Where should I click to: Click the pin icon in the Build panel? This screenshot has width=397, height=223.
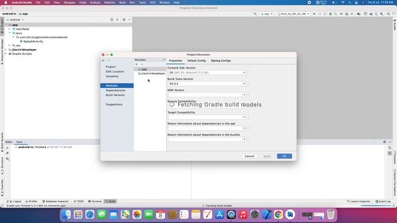(7, 153)
